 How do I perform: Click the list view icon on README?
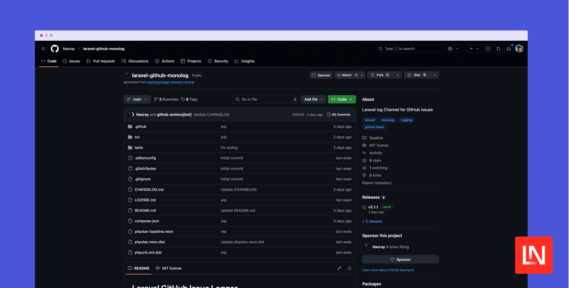tap(349, 268)
